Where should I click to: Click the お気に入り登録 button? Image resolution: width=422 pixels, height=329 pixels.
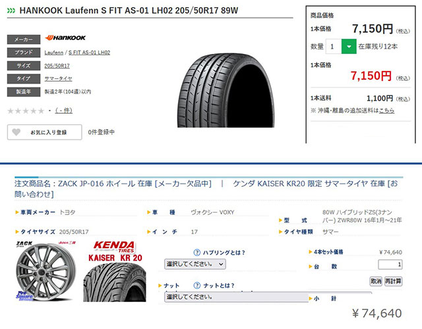45,132
